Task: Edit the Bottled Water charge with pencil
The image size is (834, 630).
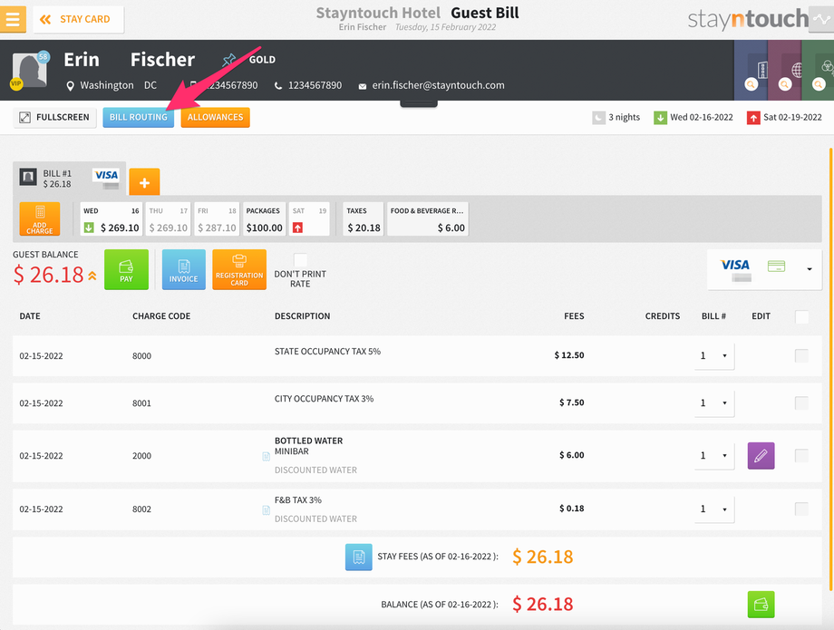Action: pyautogui.click(x=761, y=456)
